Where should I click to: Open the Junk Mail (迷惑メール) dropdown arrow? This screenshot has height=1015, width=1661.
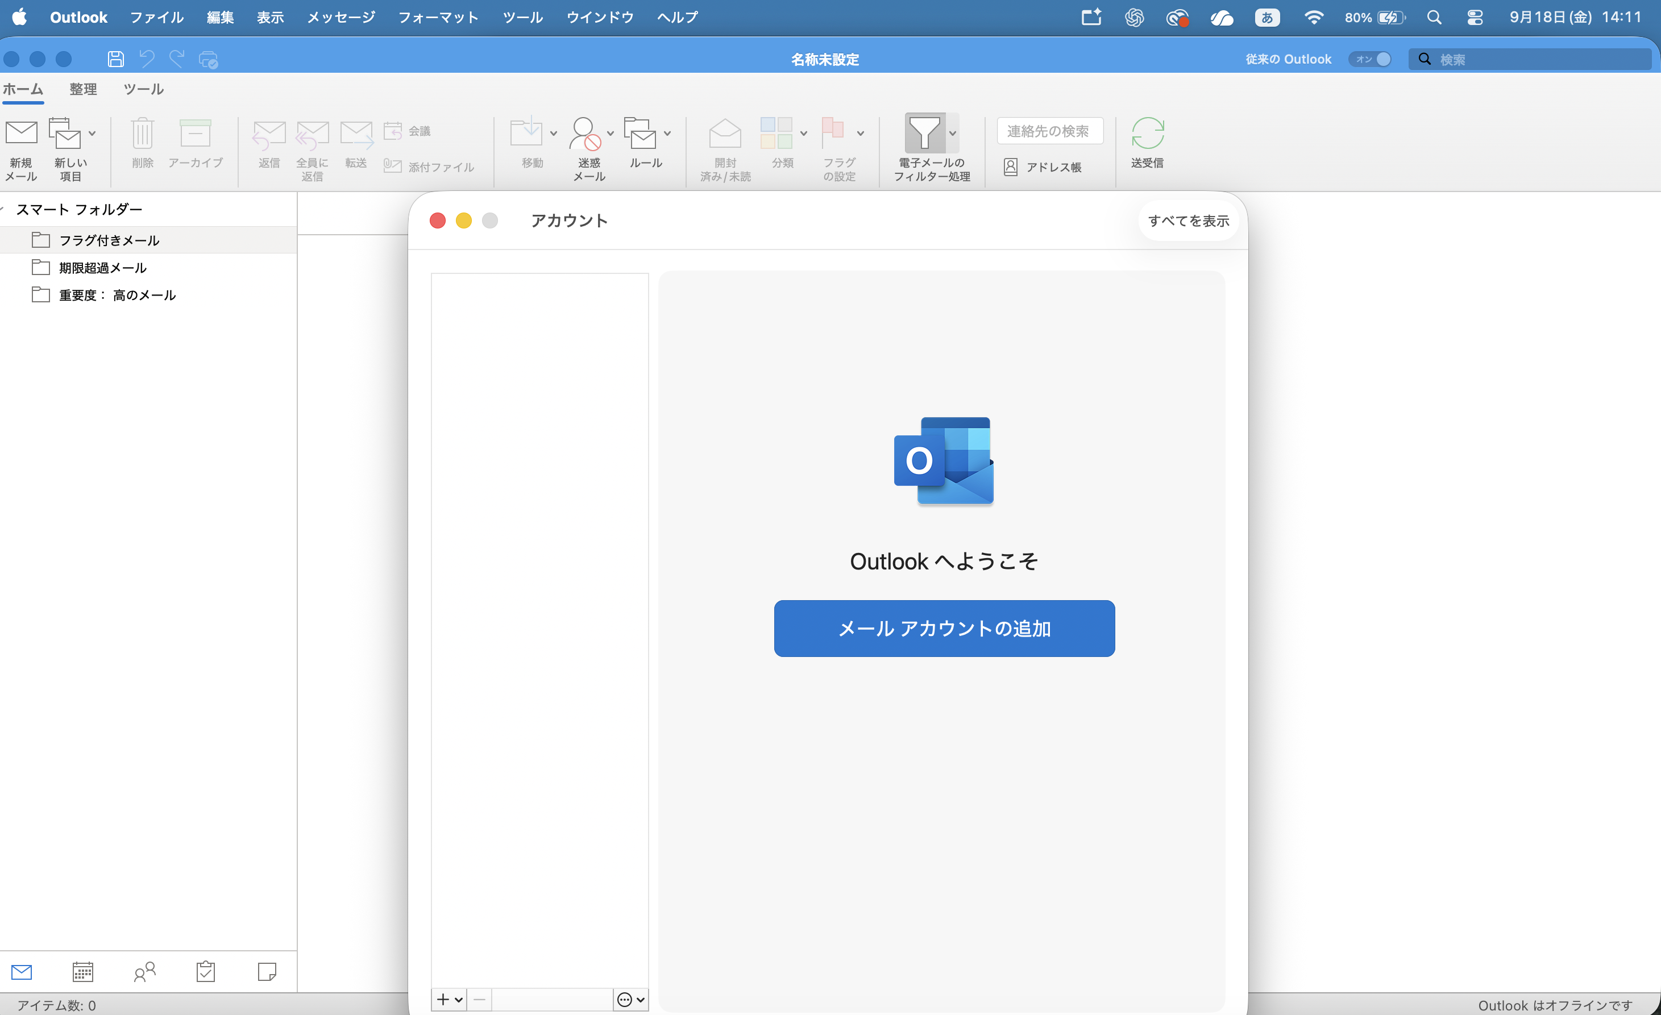[x=610, y=134]
